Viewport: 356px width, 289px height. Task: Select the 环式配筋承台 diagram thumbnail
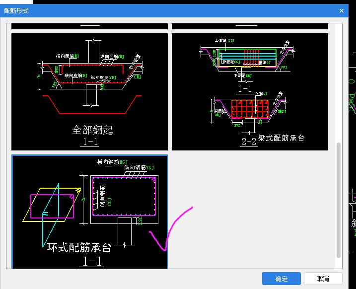pos(90,212)
